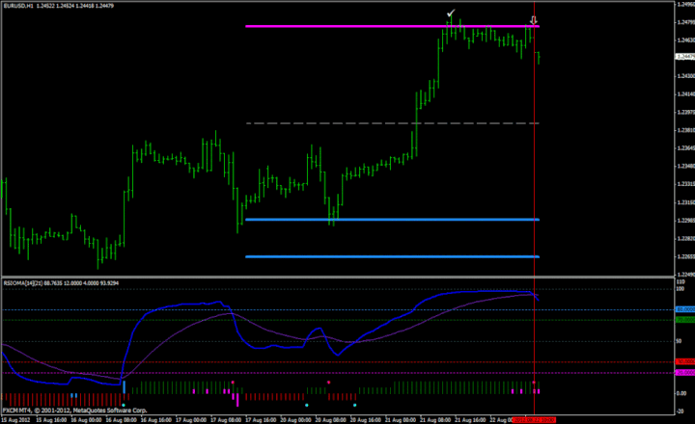The width and height of the screenshot is (695, 424).
Task: Click the 20 Aug 08:00 time label
Action: tap(330, 419)
